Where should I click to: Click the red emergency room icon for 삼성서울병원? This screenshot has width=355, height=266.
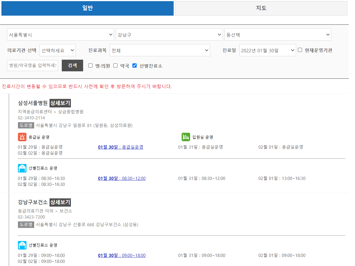coord(22,137)
